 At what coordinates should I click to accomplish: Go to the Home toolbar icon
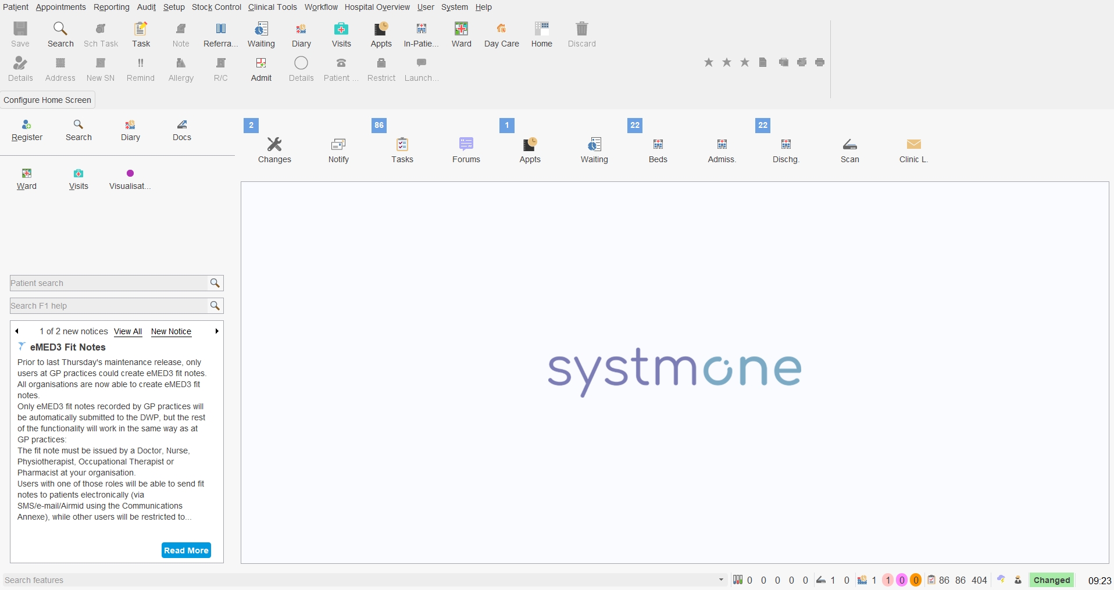pos(541,34)
